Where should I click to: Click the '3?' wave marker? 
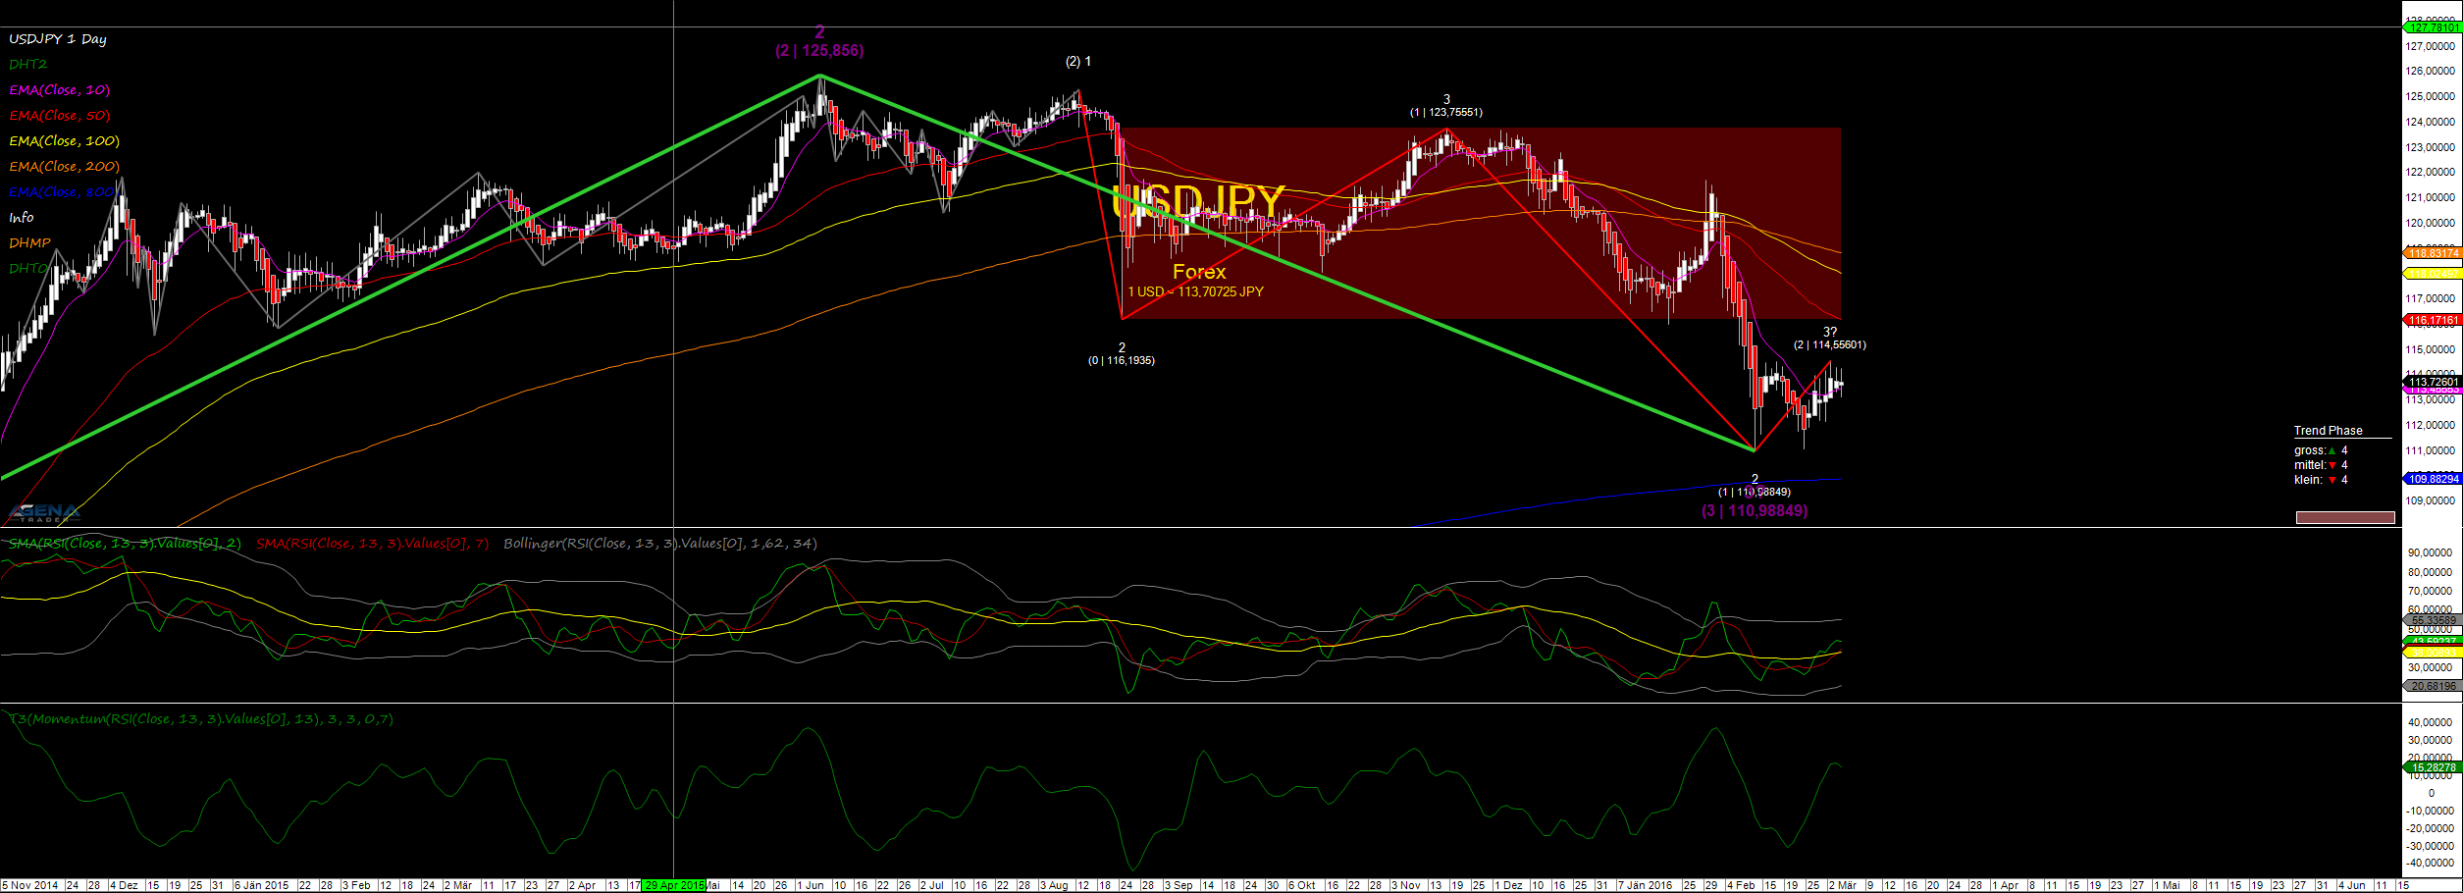(1830, 333)
